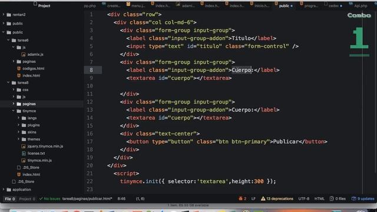The image size is (377, 212).
Task: Collapse the tinymce folder chevron
Action: coord(13,111)
